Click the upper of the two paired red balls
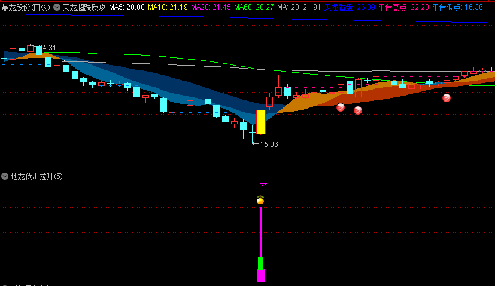This screenshot has width=495, height=286. [341, 107]
